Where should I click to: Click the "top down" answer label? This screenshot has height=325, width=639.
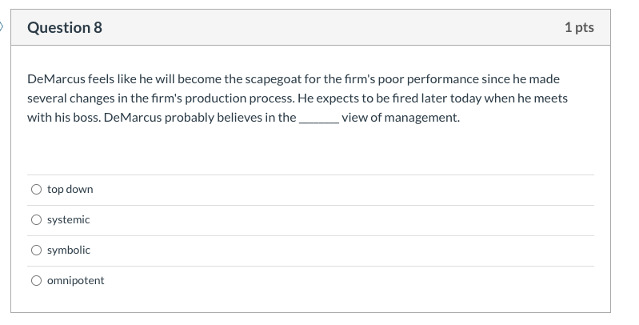click(x=70, y=190)
